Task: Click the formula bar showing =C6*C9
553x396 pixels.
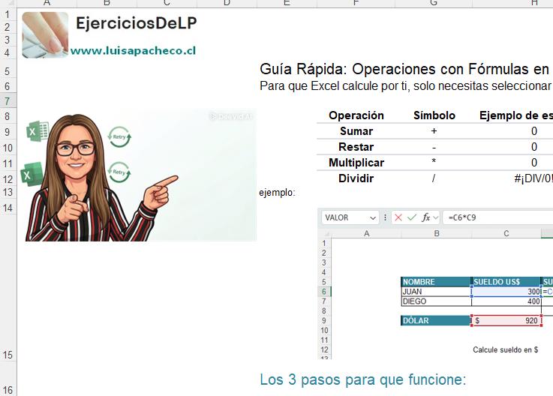Action: pos(497,217)
